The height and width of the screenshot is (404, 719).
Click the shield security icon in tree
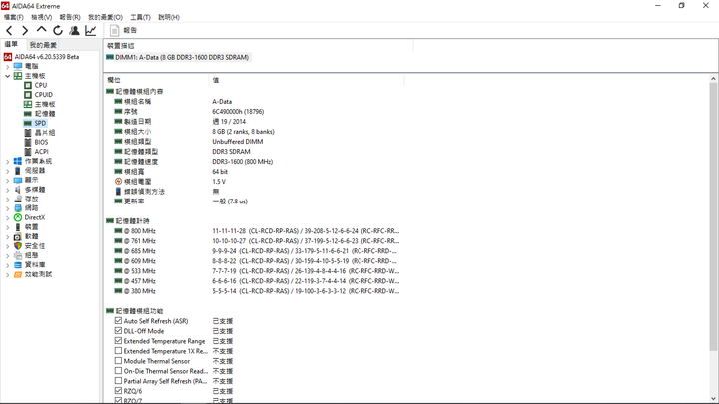[17, 246]
